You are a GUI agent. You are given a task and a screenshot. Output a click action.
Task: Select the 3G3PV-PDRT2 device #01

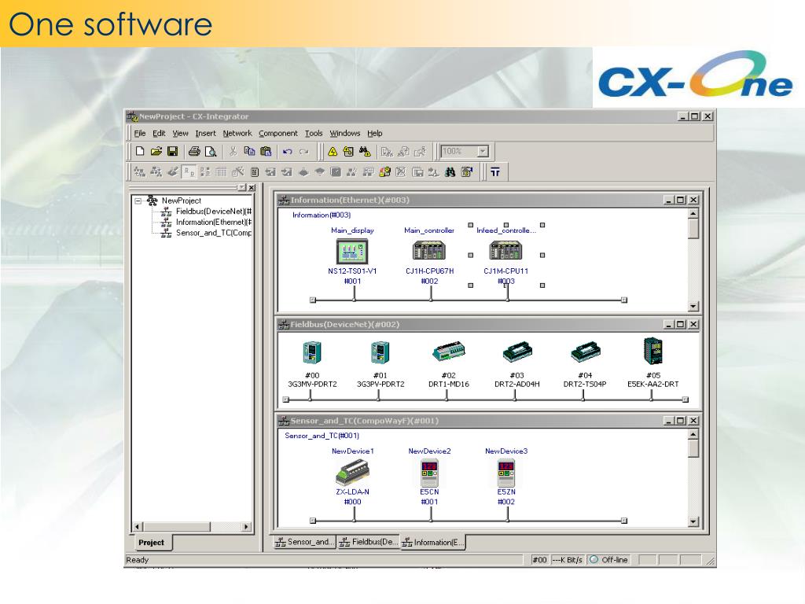380,352
